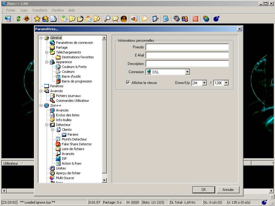Click the Windows flag globe toolbar icon
The height and width of the screenshot is (206, 275).
[x=206, y=19]
